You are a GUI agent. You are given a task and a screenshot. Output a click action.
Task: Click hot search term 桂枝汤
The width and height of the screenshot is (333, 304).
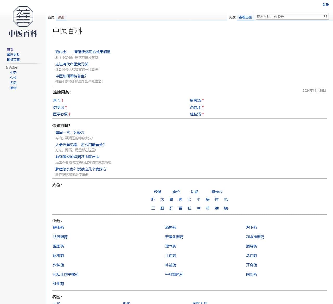coord(195,114)
